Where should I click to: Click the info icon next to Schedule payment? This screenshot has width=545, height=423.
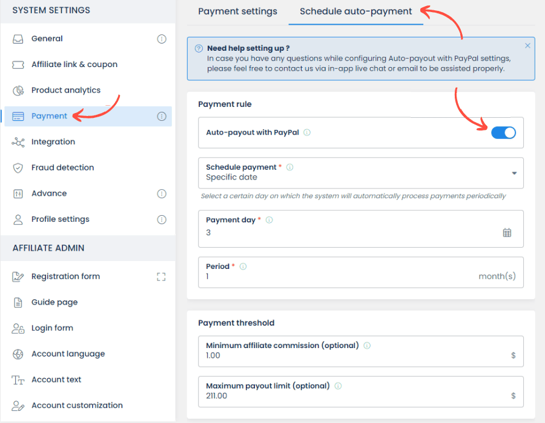click(289, 167)
